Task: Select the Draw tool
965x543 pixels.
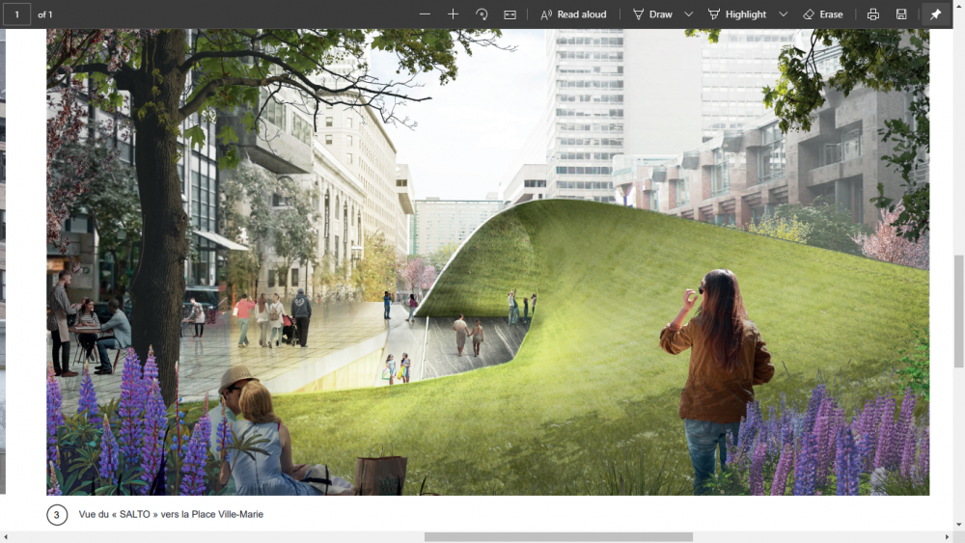Action: click(652, 14)
